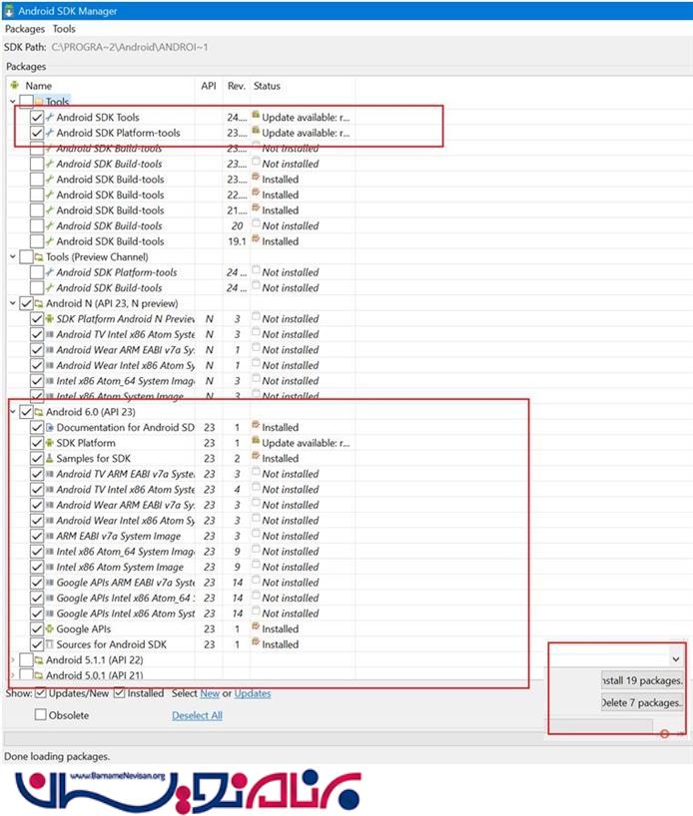The width and height of the screenshot is (693, 816).
Task: Click the Android SDK Tools wrench icon
Action: click(50, 117)
